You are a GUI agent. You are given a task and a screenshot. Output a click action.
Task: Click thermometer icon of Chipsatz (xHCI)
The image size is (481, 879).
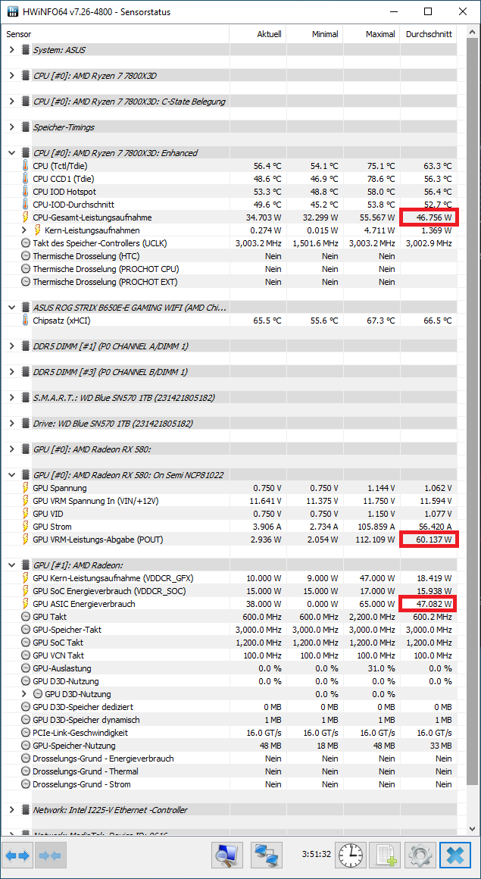[x=25, y=321]
